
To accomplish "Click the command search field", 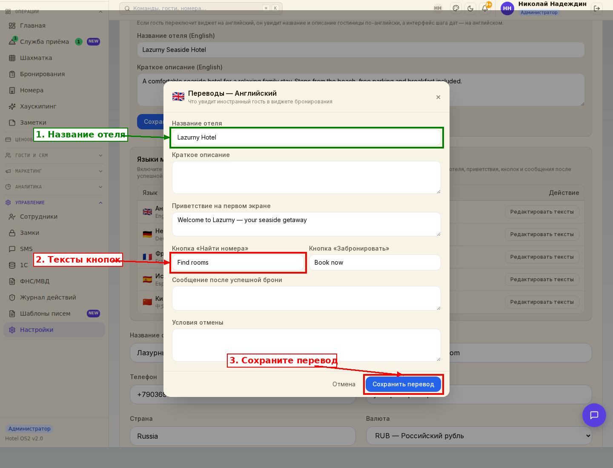I will click(x=201, y=8).
